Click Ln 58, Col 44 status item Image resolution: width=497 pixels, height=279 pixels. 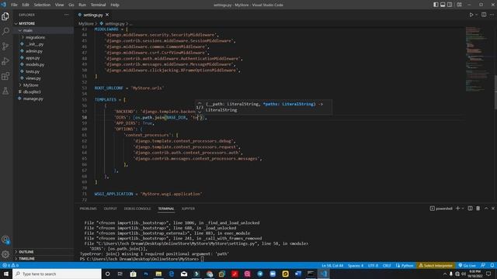[332, 265]
